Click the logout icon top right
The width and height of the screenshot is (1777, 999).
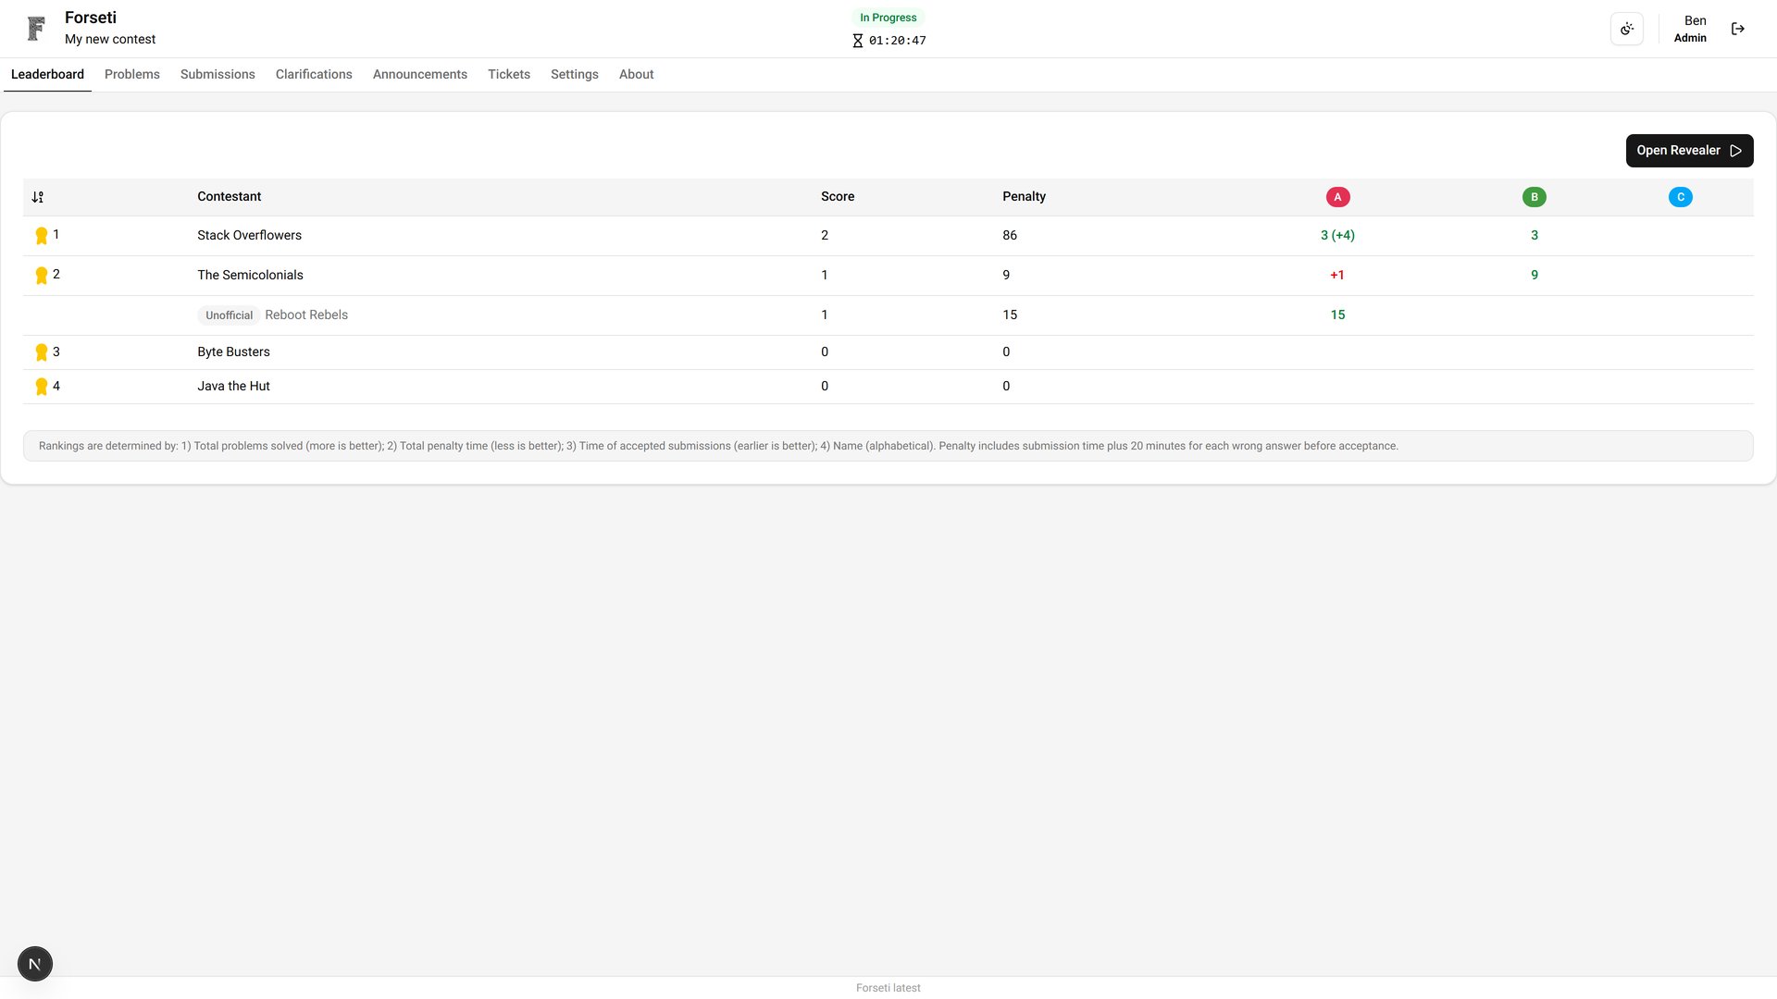1738,29
